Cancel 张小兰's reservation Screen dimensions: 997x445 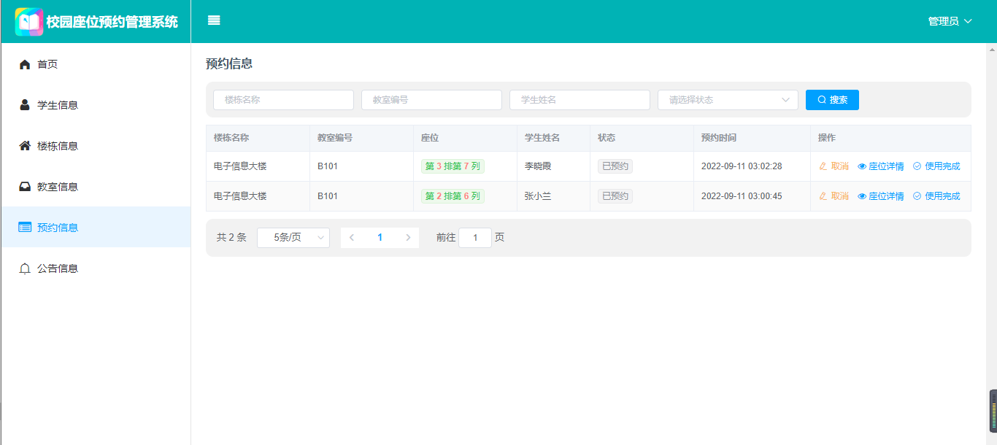pos(834,196)
